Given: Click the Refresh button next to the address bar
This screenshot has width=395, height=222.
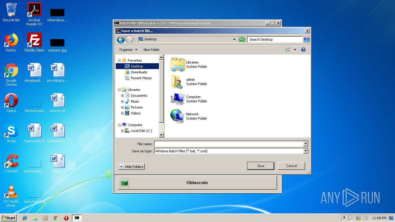Looking at the screenshot, I should tap(242, 39).
